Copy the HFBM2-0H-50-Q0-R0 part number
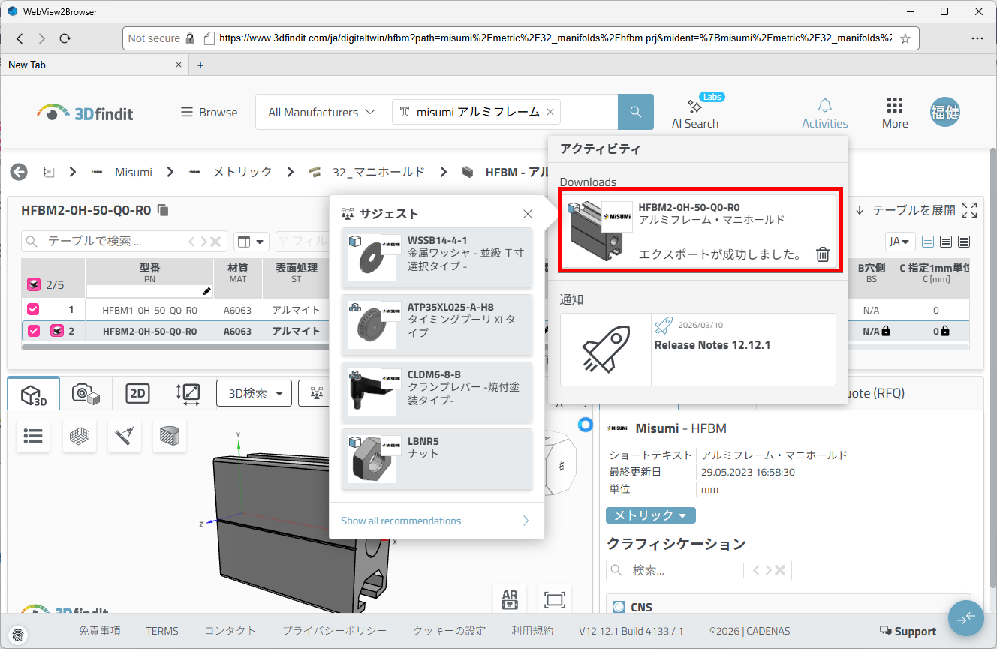The height and width of the screenshot is (649, 997). [x=164, y=210]
